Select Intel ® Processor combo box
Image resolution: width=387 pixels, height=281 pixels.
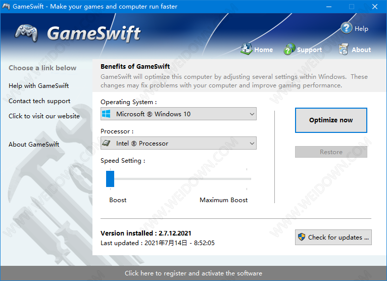(x=178, y=143)
